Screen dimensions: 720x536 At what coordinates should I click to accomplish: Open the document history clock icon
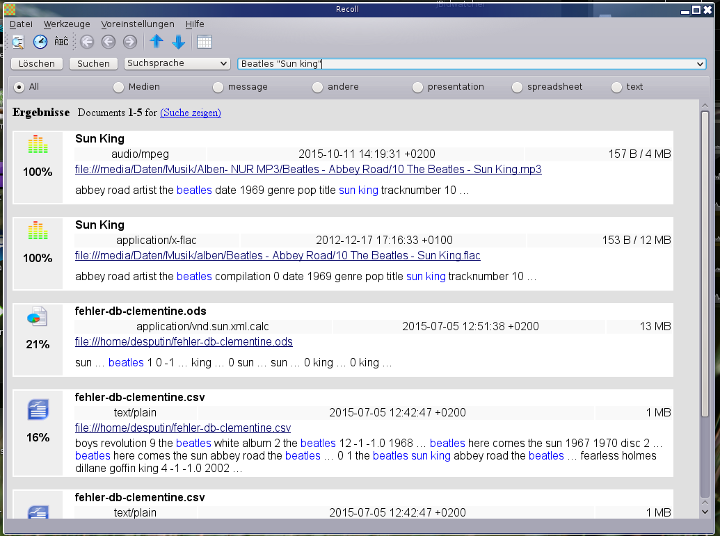click(x=40, y=42)
